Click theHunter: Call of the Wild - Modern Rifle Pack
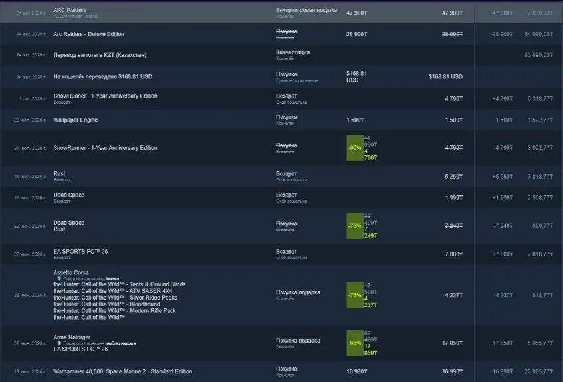 coord(114,310)
